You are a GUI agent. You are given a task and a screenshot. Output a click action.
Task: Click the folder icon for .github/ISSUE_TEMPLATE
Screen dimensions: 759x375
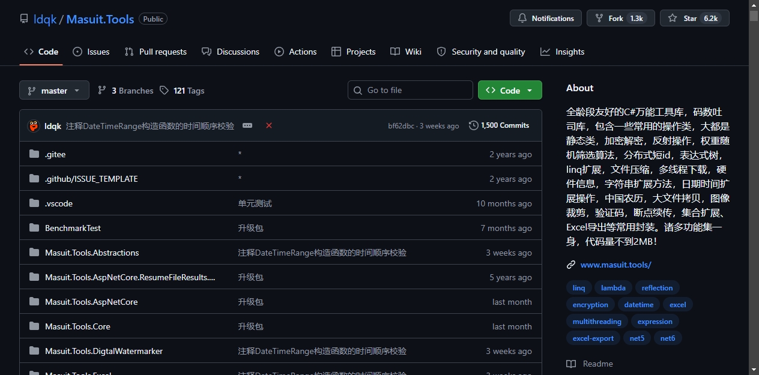34,179
